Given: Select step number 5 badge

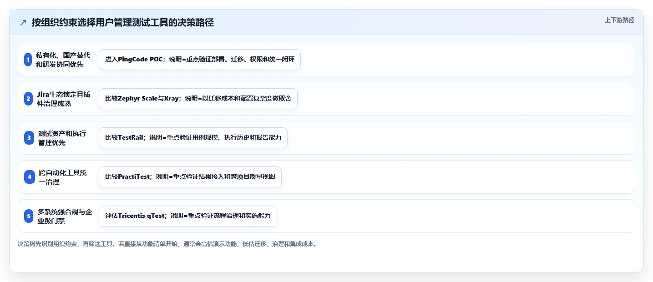Looking at the screenshot, I should pos(29,216).
